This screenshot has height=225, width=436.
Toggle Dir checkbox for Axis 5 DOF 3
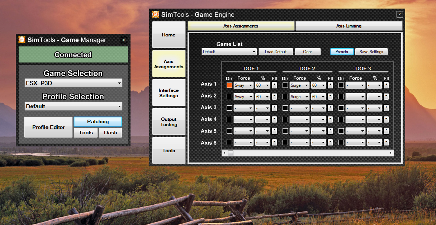click(x=341, y=131)
